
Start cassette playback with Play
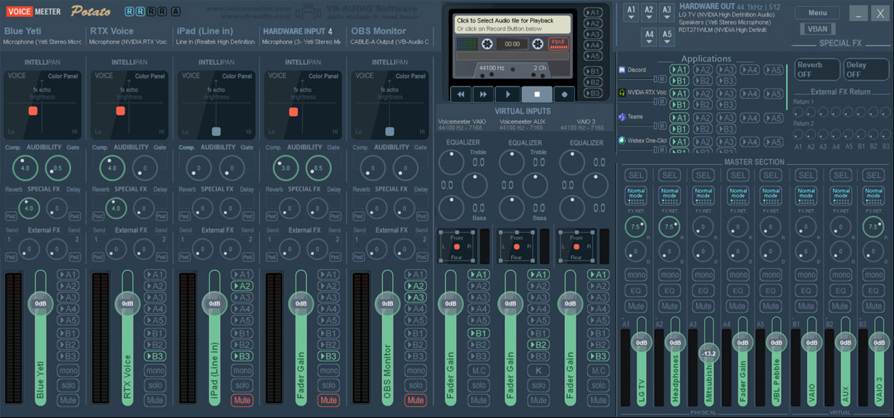(x=508, y=94)
